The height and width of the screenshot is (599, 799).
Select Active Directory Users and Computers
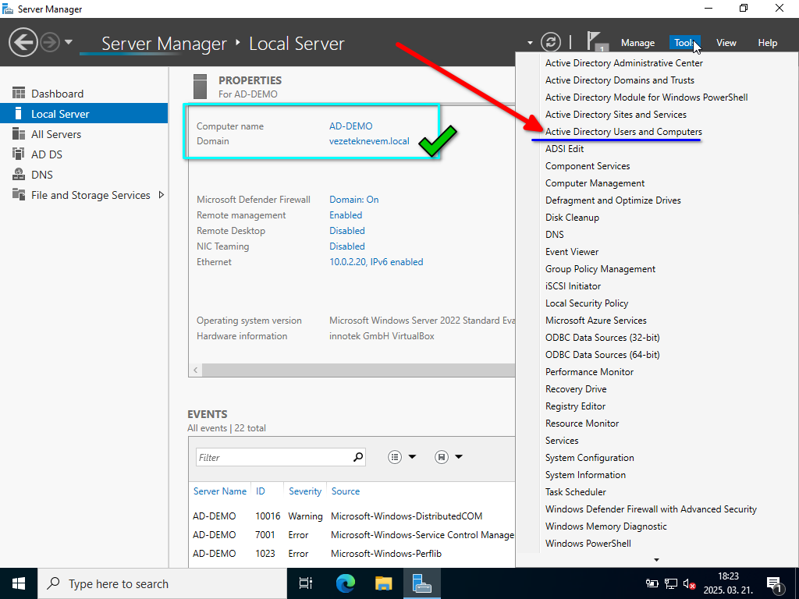point(623,132)
